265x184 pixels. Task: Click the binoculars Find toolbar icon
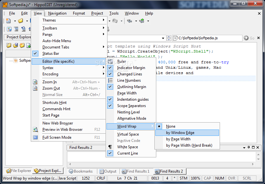(x=129, y=21)
